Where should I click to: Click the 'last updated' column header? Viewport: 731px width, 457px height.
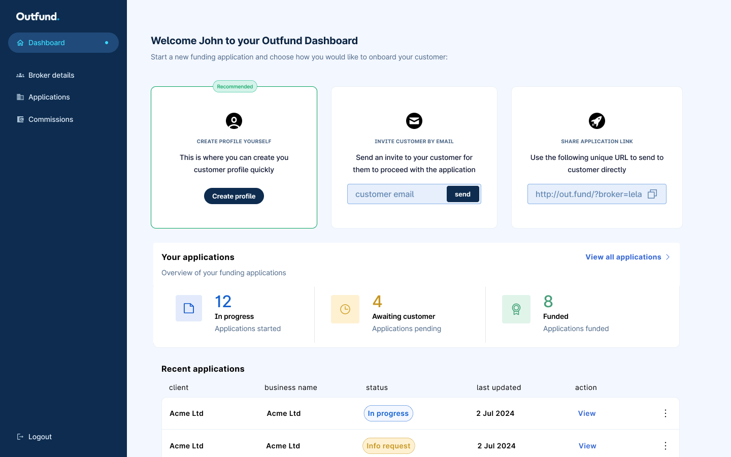tap(499, 387)
